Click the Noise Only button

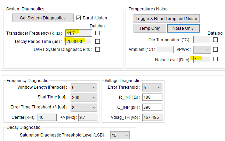point(183,28)
